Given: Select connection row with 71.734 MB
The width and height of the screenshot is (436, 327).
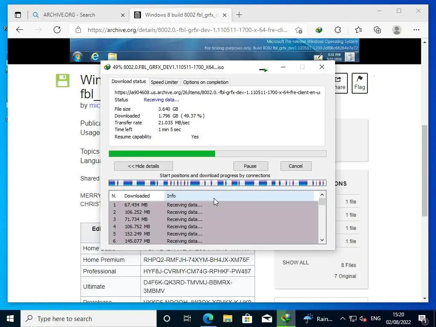Looking at the screenshot, I should pos(214,219).
